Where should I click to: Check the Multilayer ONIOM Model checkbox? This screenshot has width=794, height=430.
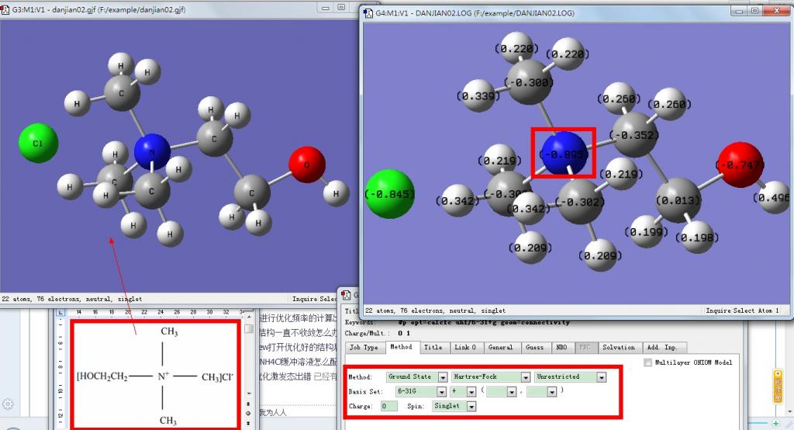(x=647, y=362)
